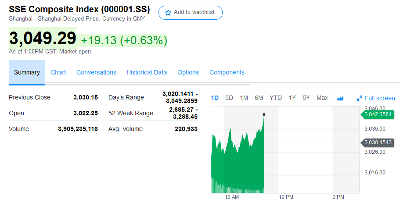Open the Historical Data tab

pos(147,72)
